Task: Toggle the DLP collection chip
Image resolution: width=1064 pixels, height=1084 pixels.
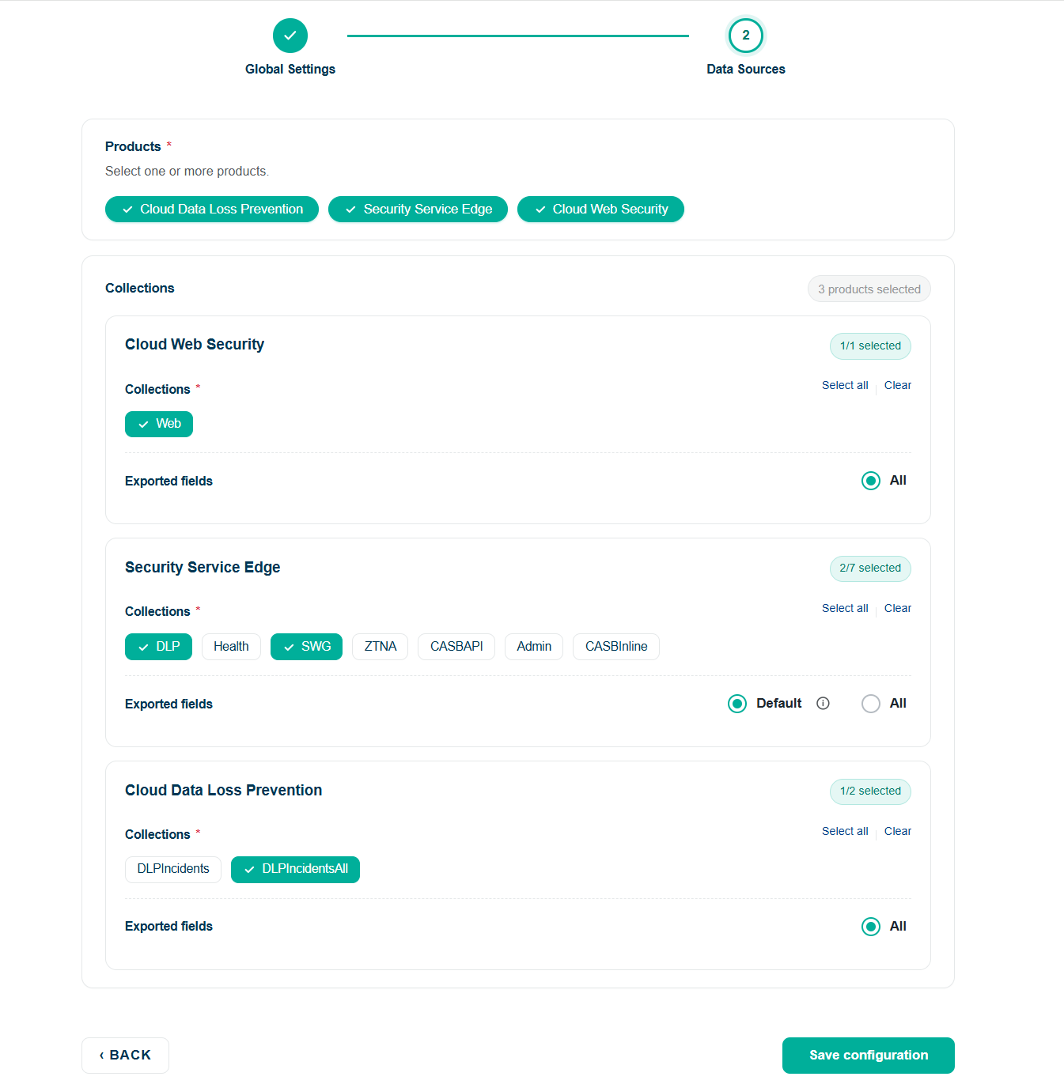Action: [x=158, y=647]
